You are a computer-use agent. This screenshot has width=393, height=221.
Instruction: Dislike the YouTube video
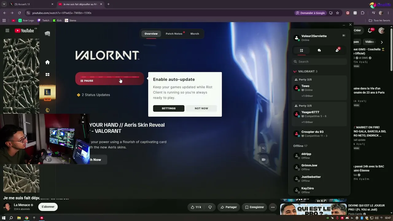click(210, 207)
